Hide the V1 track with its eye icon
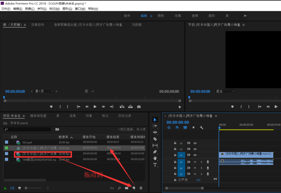The image size is (281, 193). coord(195,155)
